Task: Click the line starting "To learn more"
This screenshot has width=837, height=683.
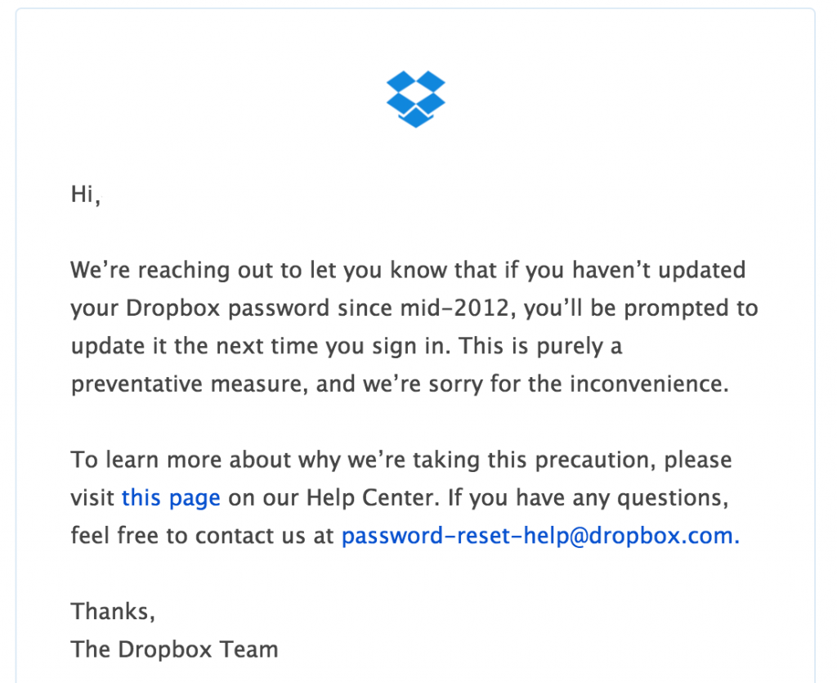Action: pos(401,461)
